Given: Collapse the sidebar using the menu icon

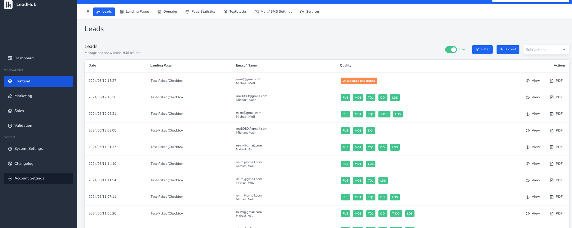Looking at the screenshot, I should pos(87,12).
